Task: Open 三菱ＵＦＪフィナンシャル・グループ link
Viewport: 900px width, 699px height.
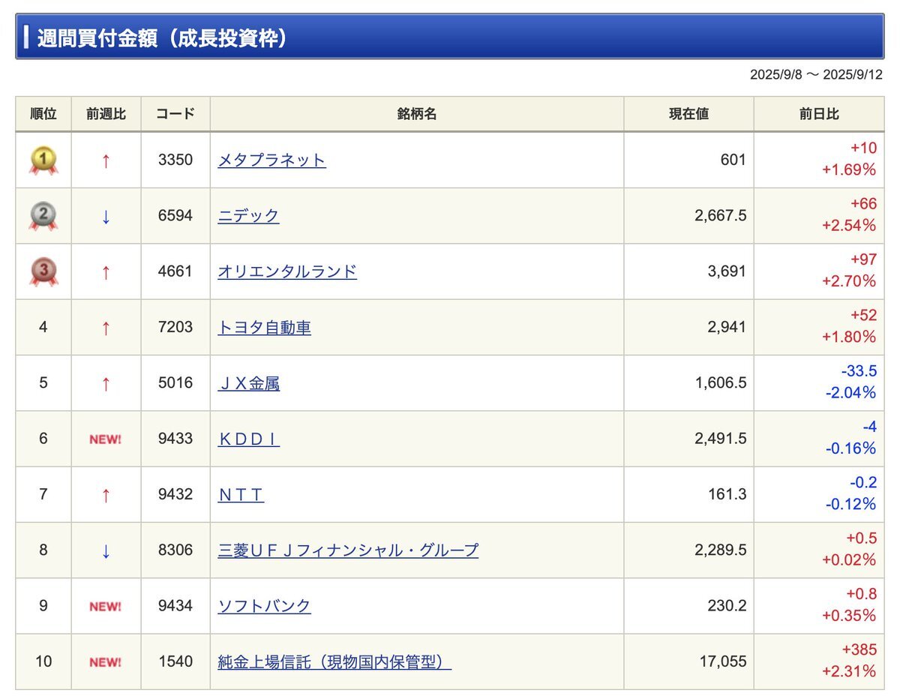Action: point(348,550)
